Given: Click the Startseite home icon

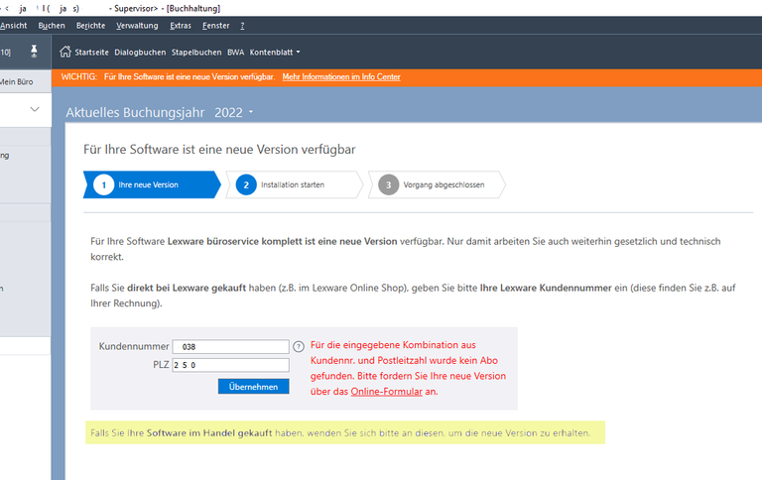Looking at the screenshot, I should coord(65,52).
